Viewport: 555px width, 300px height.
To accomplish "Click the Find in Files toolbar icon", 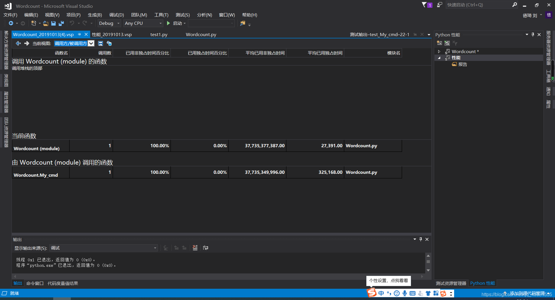I will (243, 23).
